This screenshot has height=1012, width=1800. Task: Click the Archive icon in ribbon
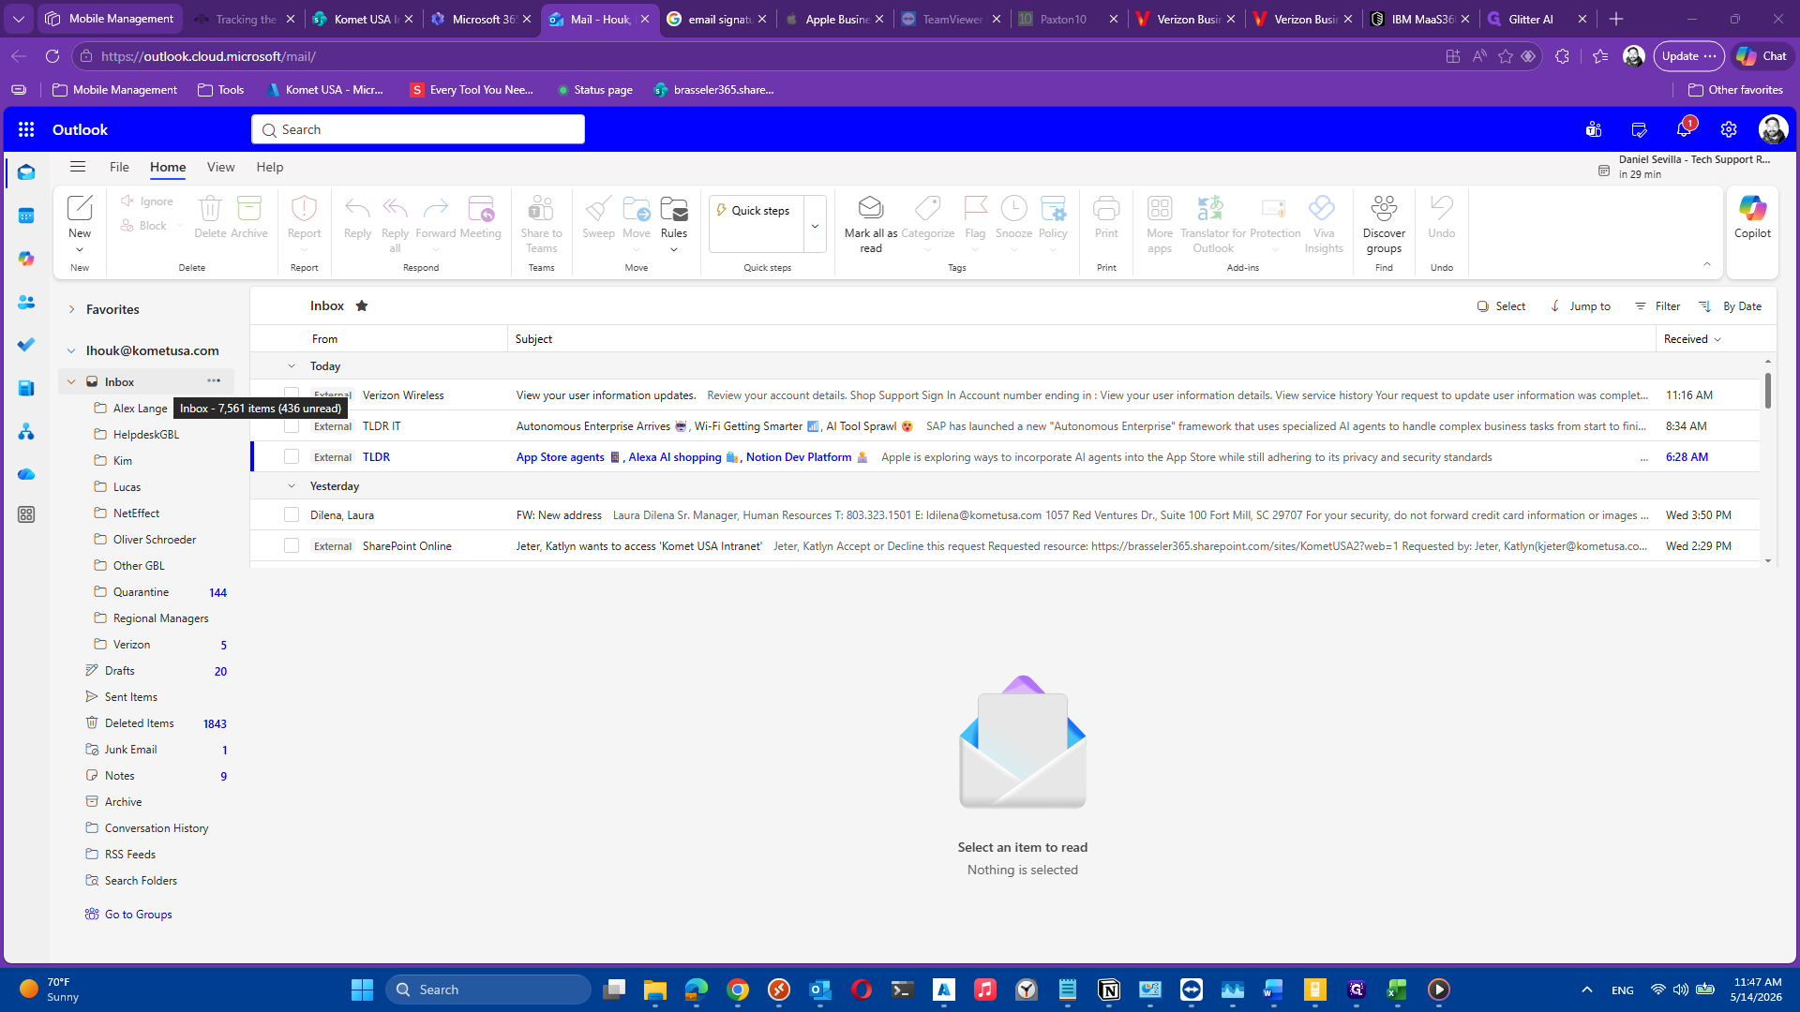tap(249, 208)
